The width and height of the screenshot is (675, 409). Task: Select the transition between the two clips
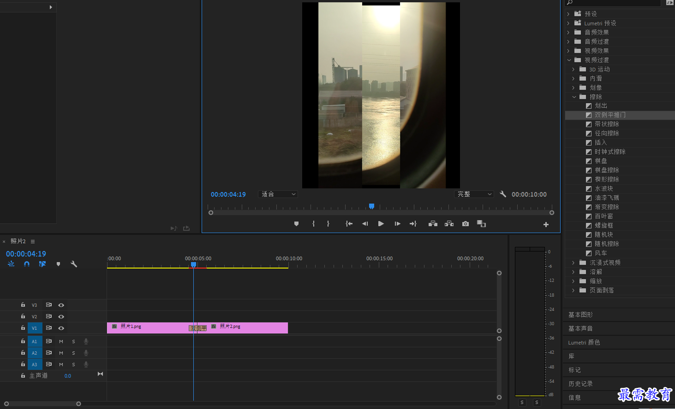(198, 328)
